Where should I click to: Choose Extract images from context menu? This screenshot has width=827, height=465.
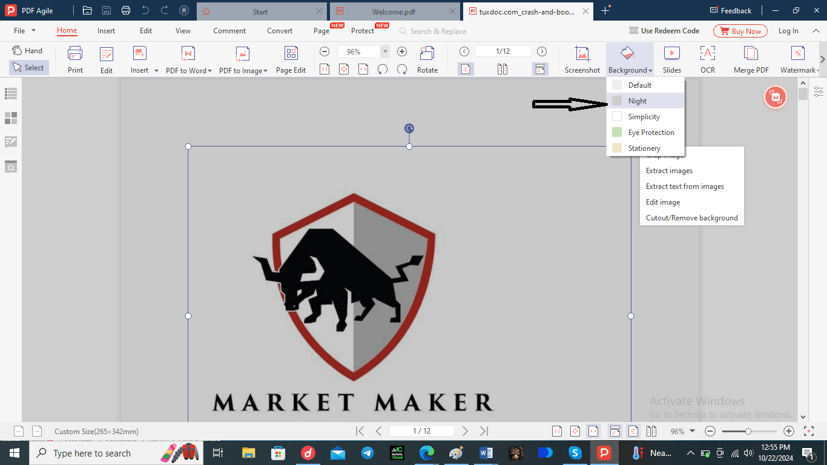pos(669,171)
